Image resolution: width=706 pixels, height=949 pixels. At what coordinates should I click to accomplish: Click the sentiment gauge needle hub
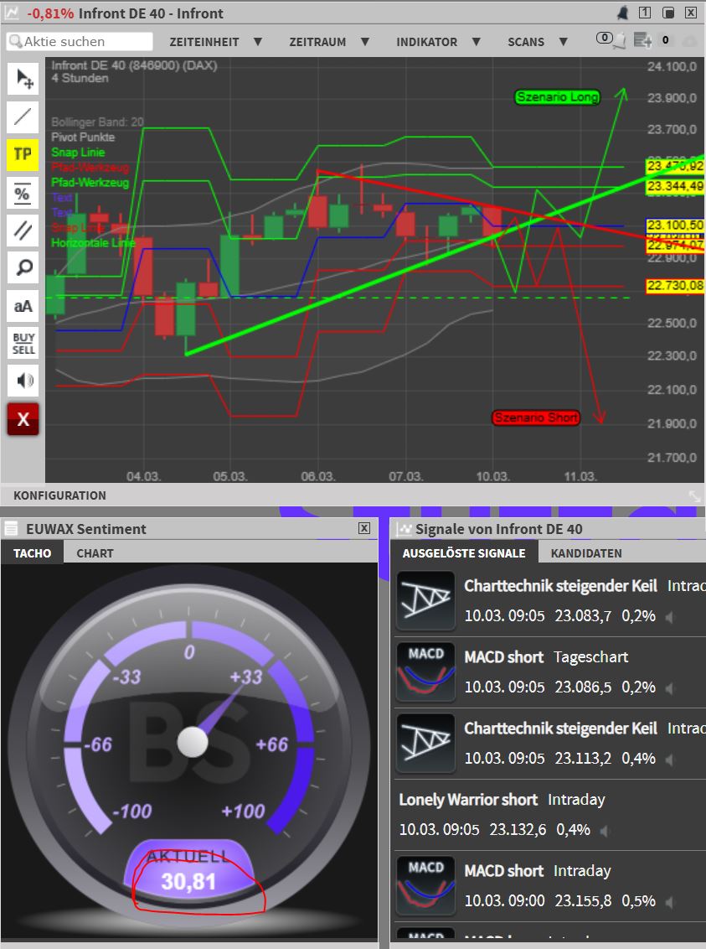[x=193, y=742]
